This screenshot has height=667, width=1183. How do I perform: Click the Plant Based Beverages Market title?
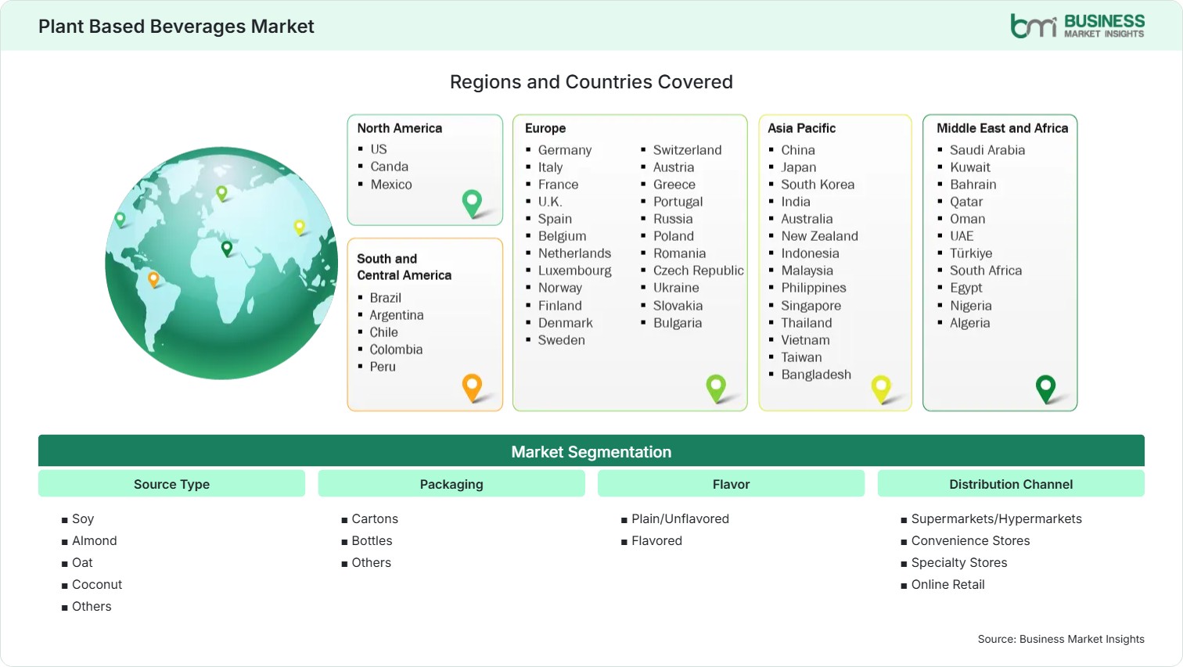pyautogui.click(x=176, y=27)
